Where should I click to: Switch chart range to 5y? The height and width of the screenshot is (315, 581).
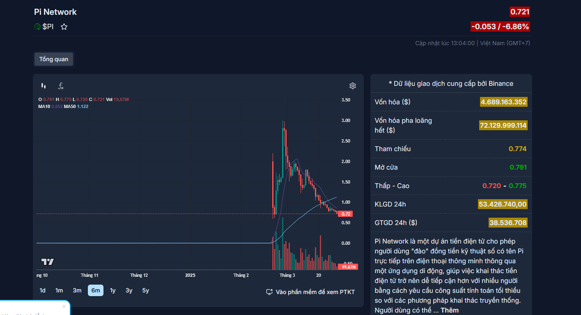point(146,290)
